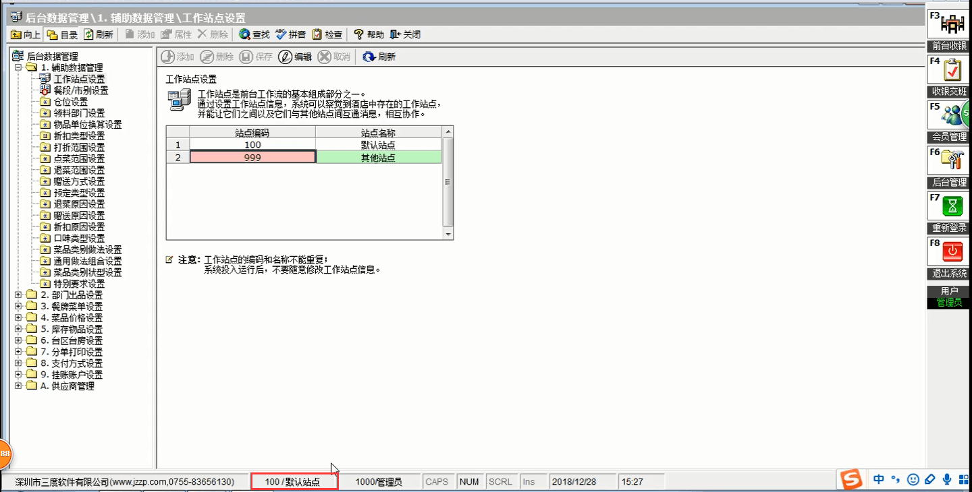Click the 站点名称 column header
Image resolution: width=972 pixels, height=492 pixels.
378,133
